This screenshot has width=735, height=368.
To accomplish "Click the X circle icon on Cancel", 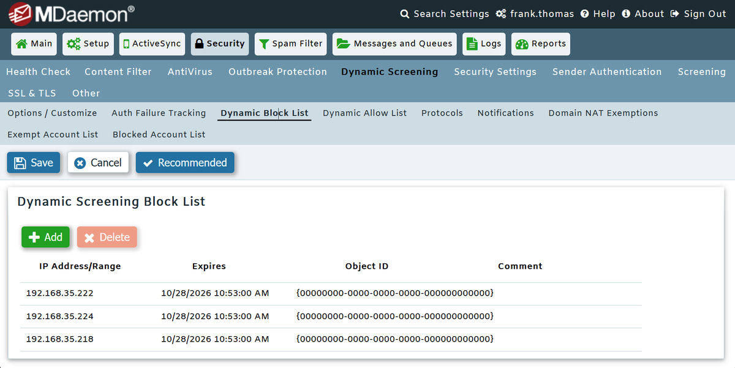I will [x=80, y=163].
